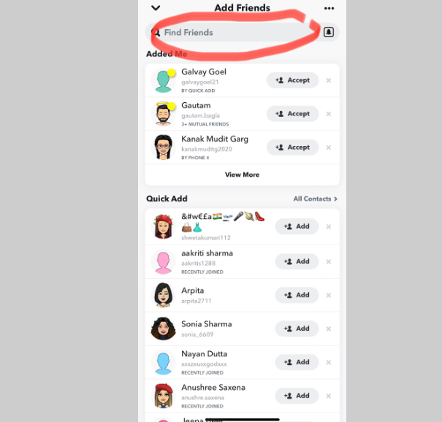The height and width of the screenshot is (422, 442).
Task: Remove Sonia Sharma suggestion with the X
Action: 329,329
